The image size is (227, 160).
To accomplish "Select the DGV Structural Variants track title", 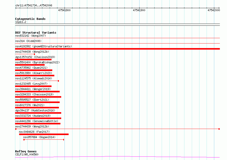I will click(36, 33).
